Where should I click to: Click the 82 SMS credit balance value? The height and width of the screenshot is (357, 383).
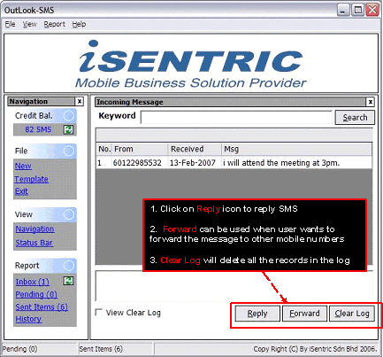coord(38,129)
